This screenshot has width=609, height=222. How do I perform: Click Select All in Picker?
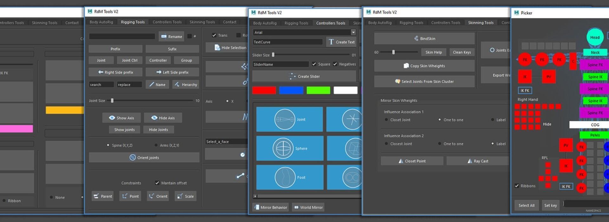coord(527,206)
